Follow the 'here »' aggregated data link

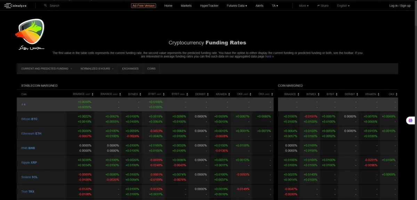pos(269,56)
